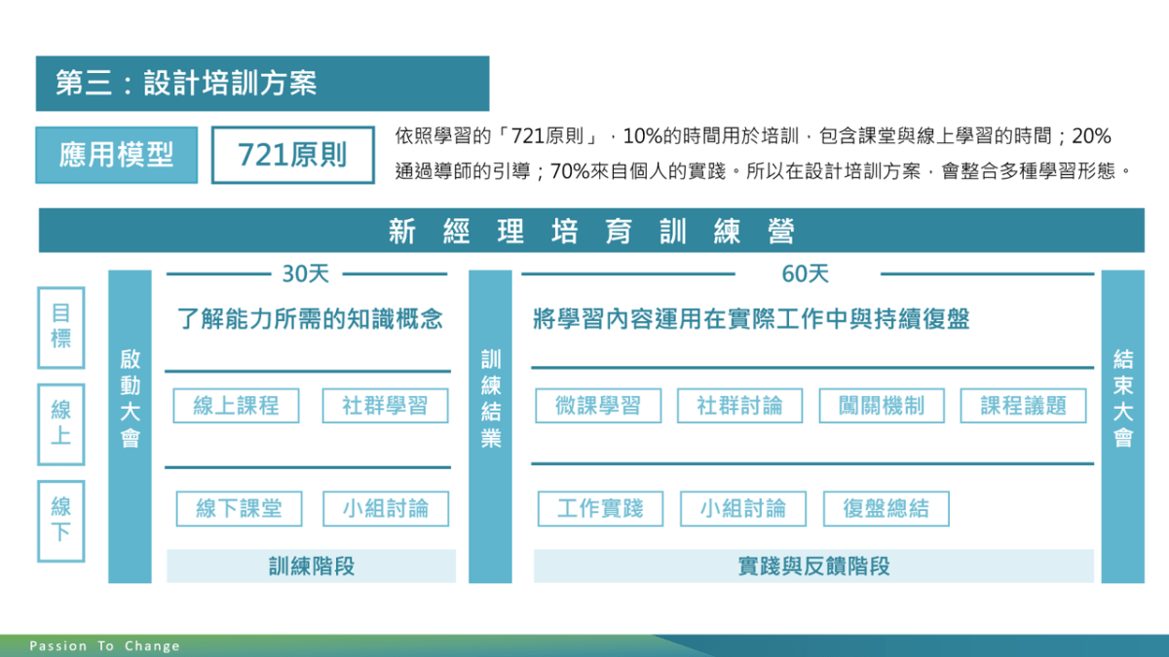Click the 實踐與反饋階段 footer label
1169x657 pixels.
click(813, 566)
